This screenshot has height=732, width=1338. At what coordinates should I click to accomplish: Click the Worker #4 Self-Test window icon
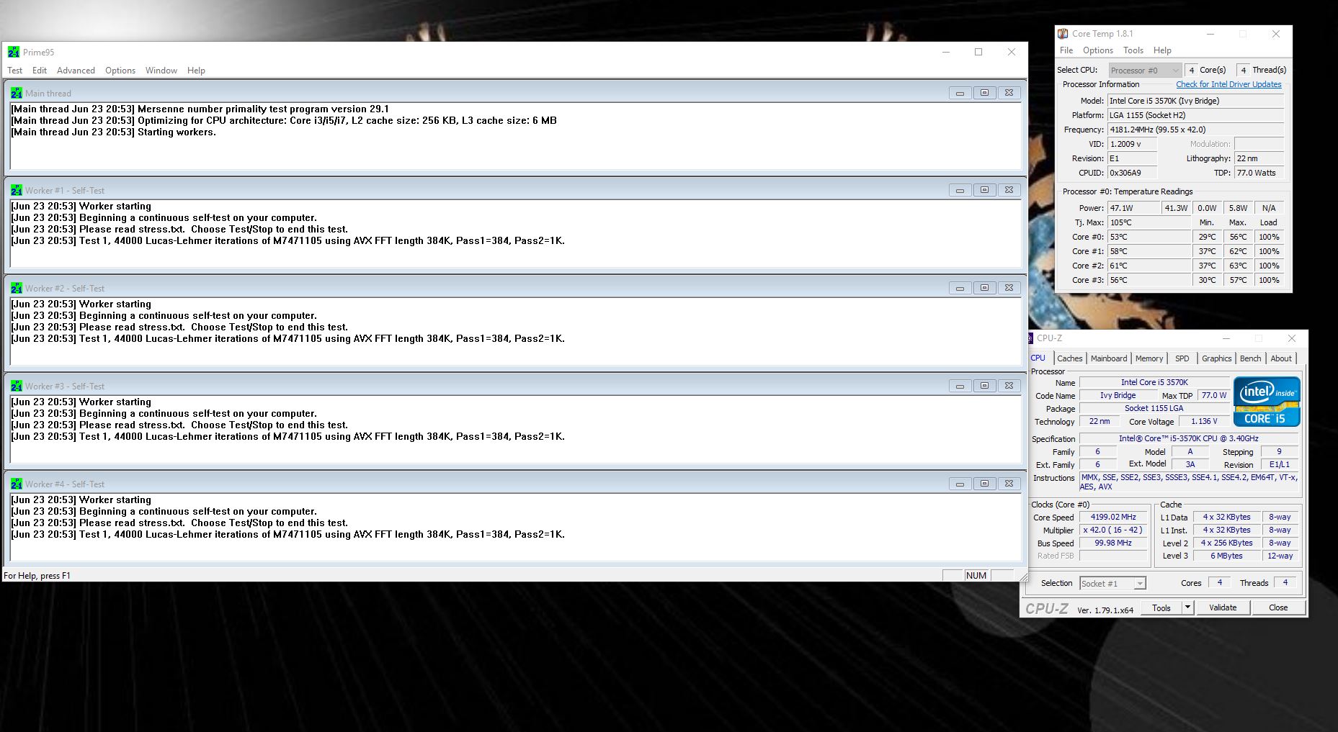tap(17, 484)
